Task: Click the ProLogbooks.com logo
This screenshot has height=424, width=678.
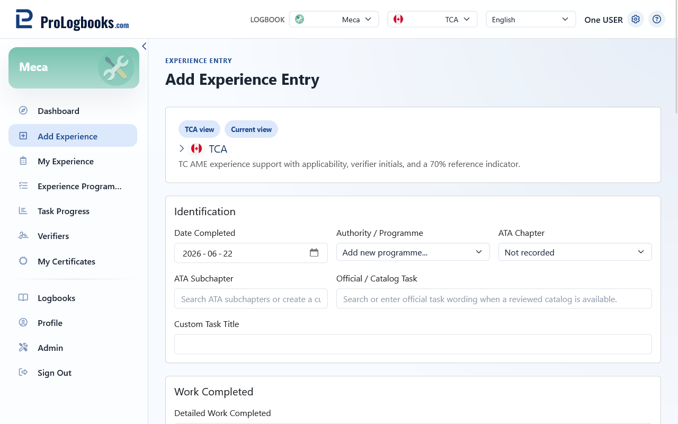Action: [73, 20]
